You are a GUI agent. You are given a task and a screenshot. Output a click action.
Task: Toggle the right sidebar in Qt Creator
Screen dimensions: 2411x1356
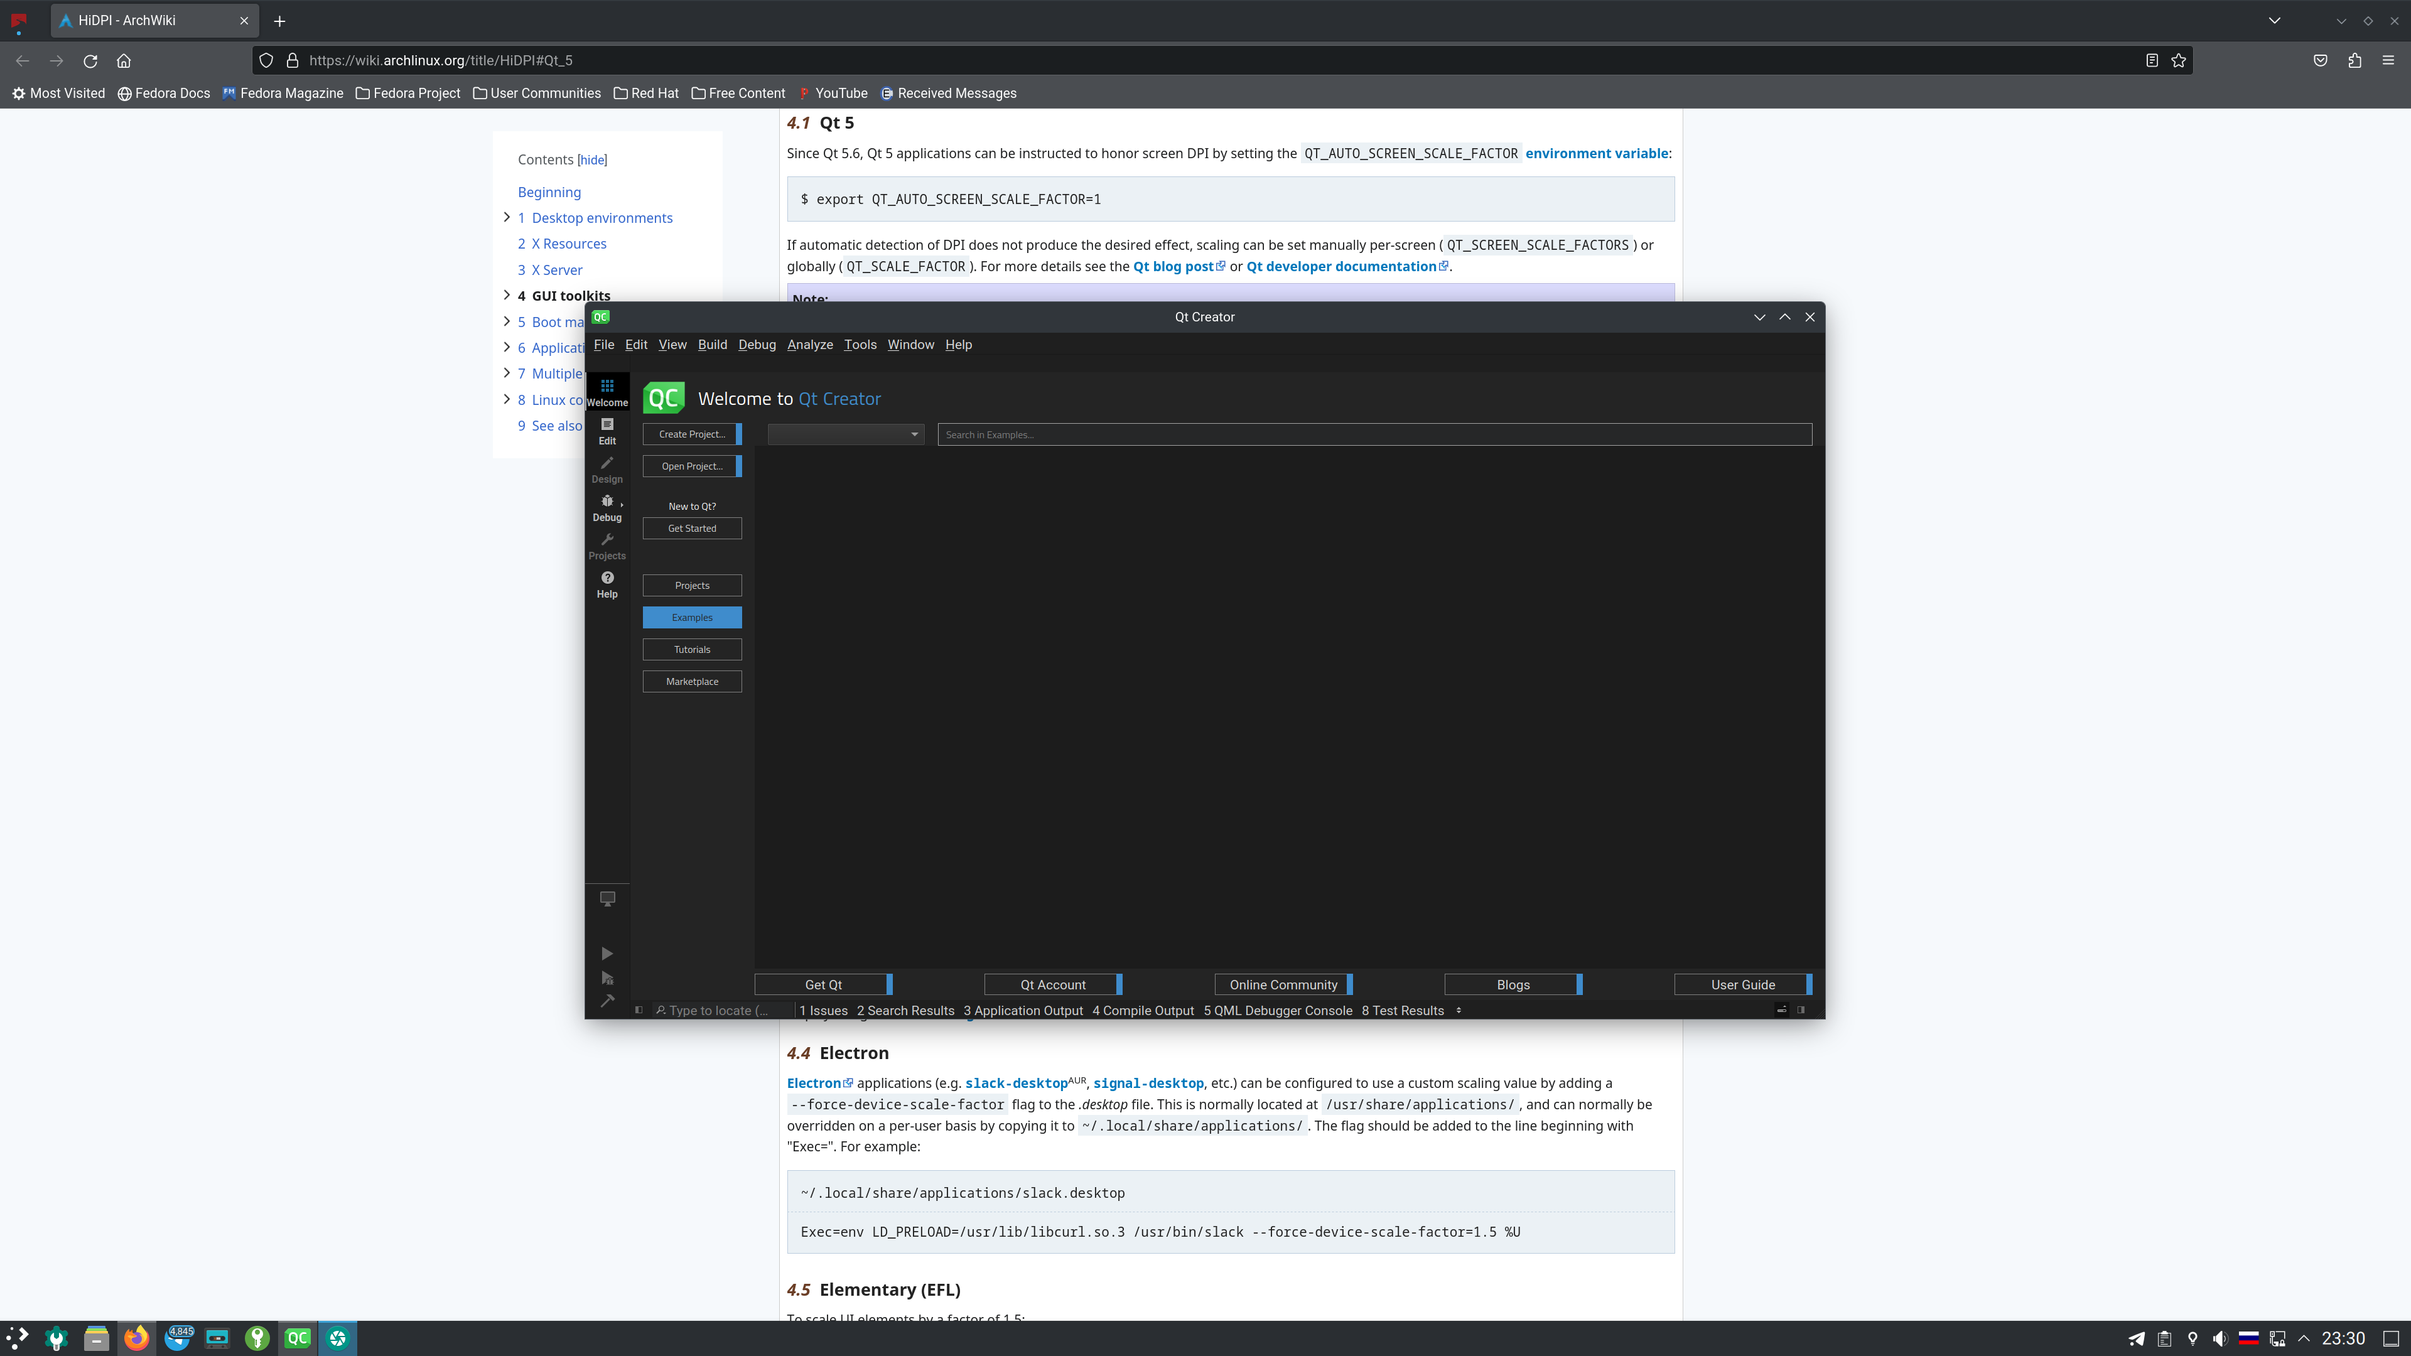(1800, 1009)
